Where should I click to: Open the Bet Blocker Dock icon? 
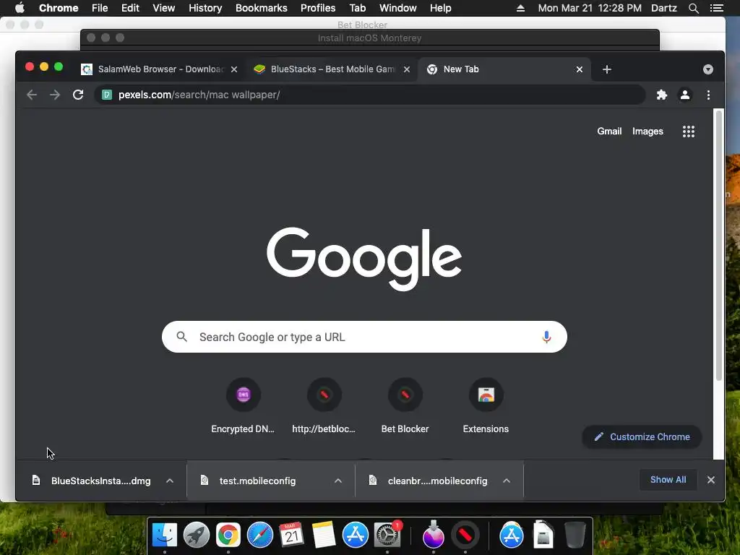pyautogui.click(x=465, y=535)
